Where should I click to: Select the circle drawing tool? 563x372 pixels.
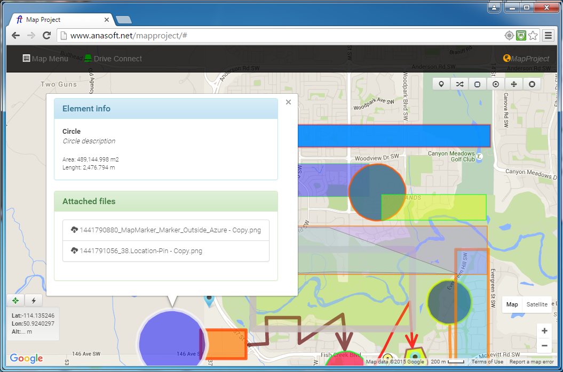(496, 84)
